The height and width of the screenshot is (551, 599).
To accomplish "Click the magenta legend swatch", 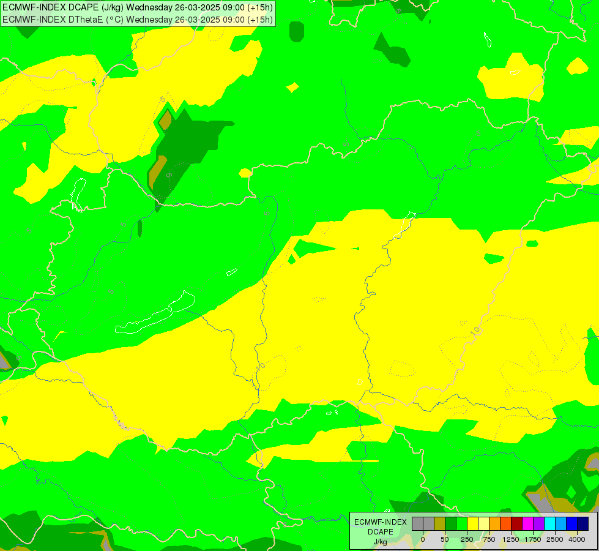I will [528, 524].
